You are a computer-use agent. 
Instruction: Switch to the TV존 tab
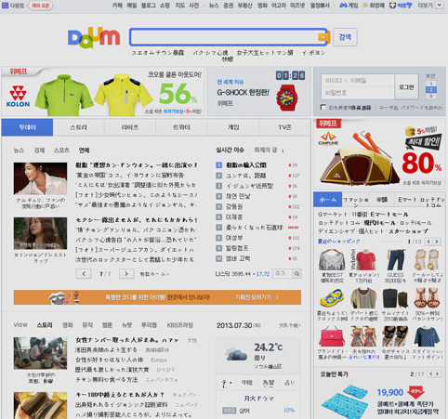[284, 127]
